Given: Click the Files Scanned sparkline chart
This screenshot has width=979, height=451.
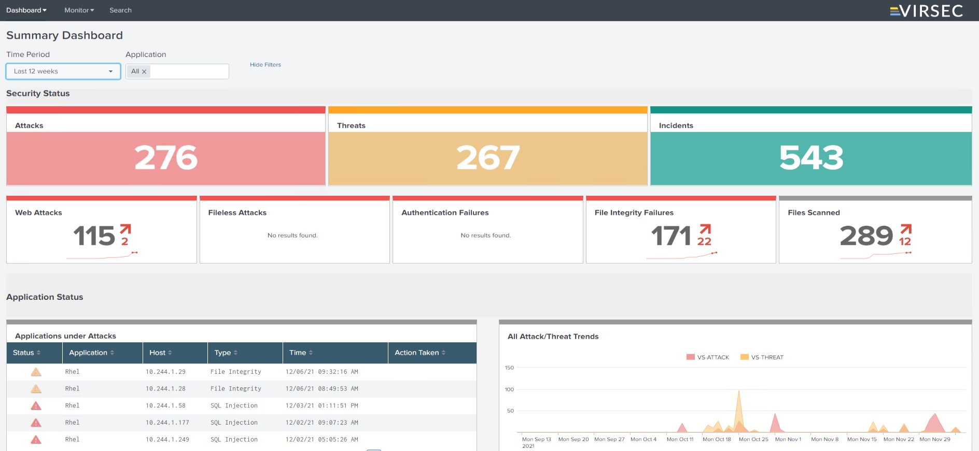Looking at the screenshot, I should [x=876, y=255].
